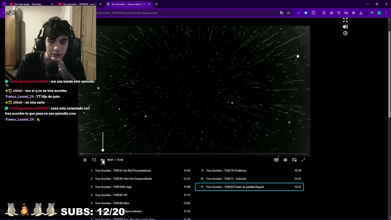Click the 12:33 duration of T04E02
This screenshot has height=220, width=391.
tap(187, 179)
